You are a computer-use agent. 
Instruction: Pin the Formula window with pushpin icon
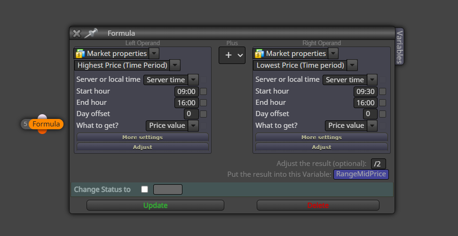[91, 33]
